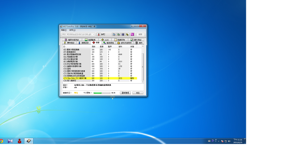The image size is (286, 161).
Task: Click the Action Center flag tray icon
Action: 222,141
